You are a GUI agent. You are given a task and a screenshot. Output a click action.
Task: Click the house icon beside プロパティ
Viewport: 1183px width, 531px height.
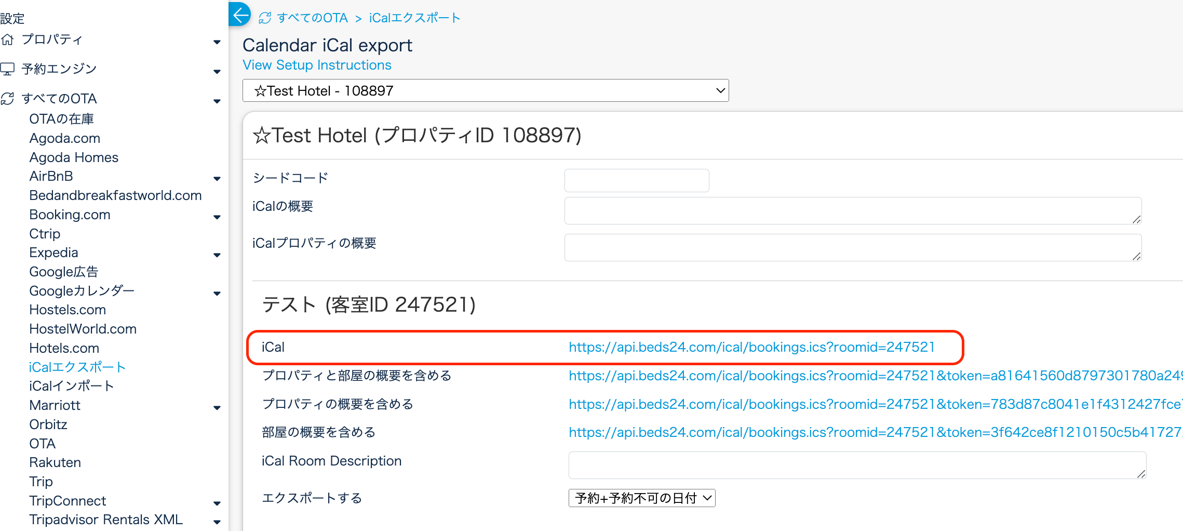point(7,39)
